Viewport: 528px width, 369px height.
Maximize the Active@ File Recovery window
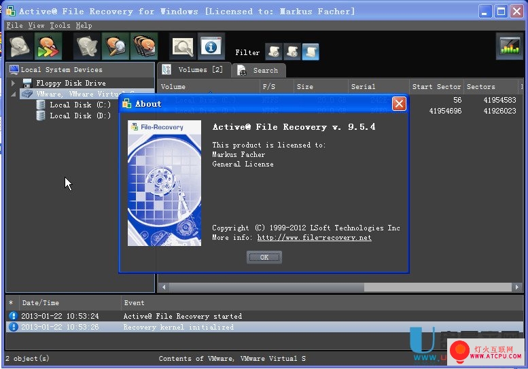coord(501,12)
